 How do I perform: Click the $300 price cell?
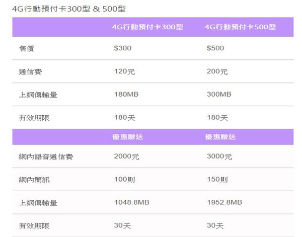(x=123, y=48)
